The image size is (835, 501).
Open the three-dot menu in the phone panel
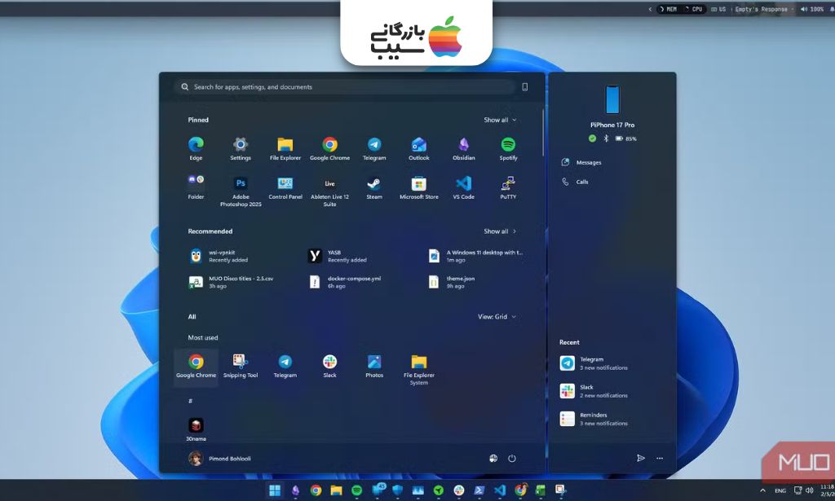(x=660, y=458)
